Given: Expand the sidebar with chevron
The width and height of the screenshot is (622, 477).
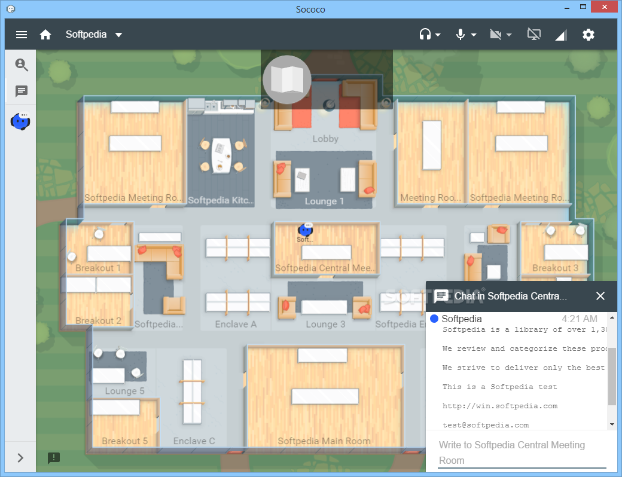Looking at the screenshot, I should click(x=20, y=458).
